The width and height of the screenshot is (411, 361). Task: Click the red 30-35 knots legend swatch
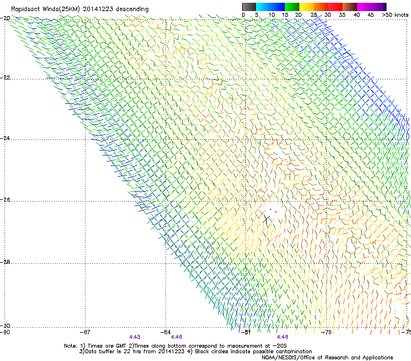pos(335,7)
